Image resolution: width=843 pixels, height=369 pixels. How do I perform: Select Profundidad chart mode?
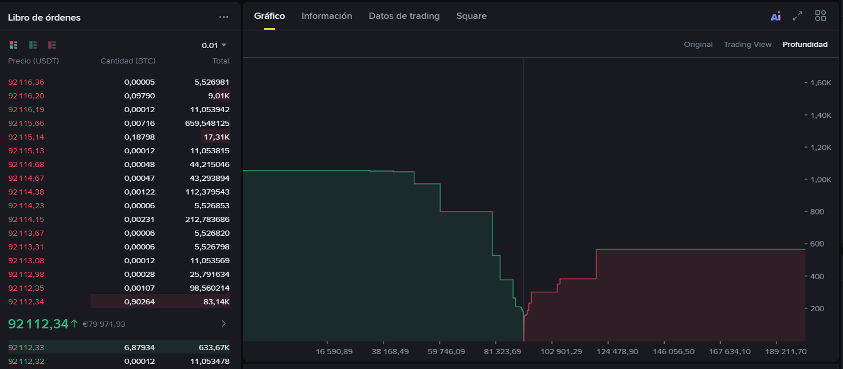coord(805,45)
